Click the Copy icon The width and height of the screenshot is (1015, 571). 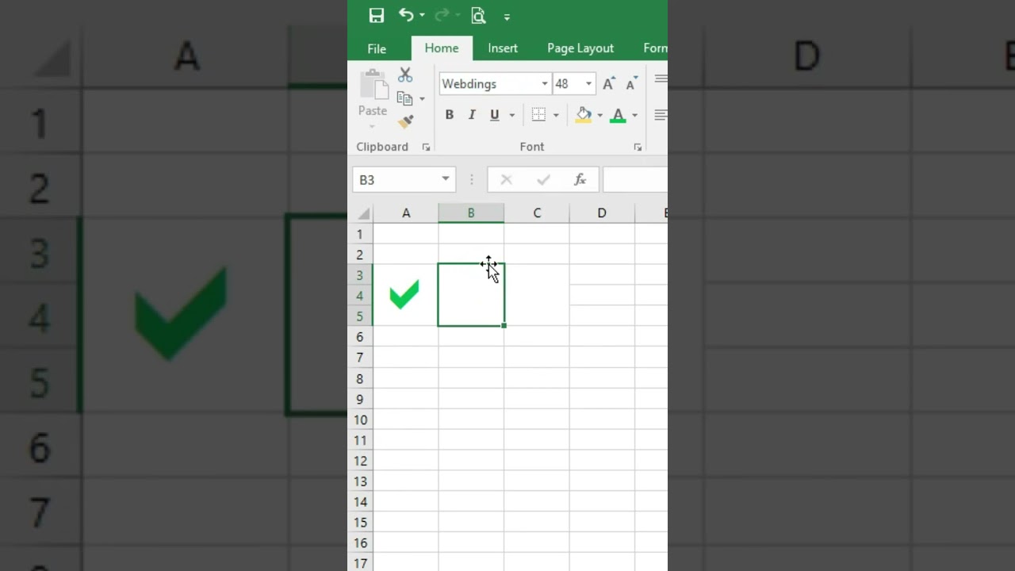point(404,98)
